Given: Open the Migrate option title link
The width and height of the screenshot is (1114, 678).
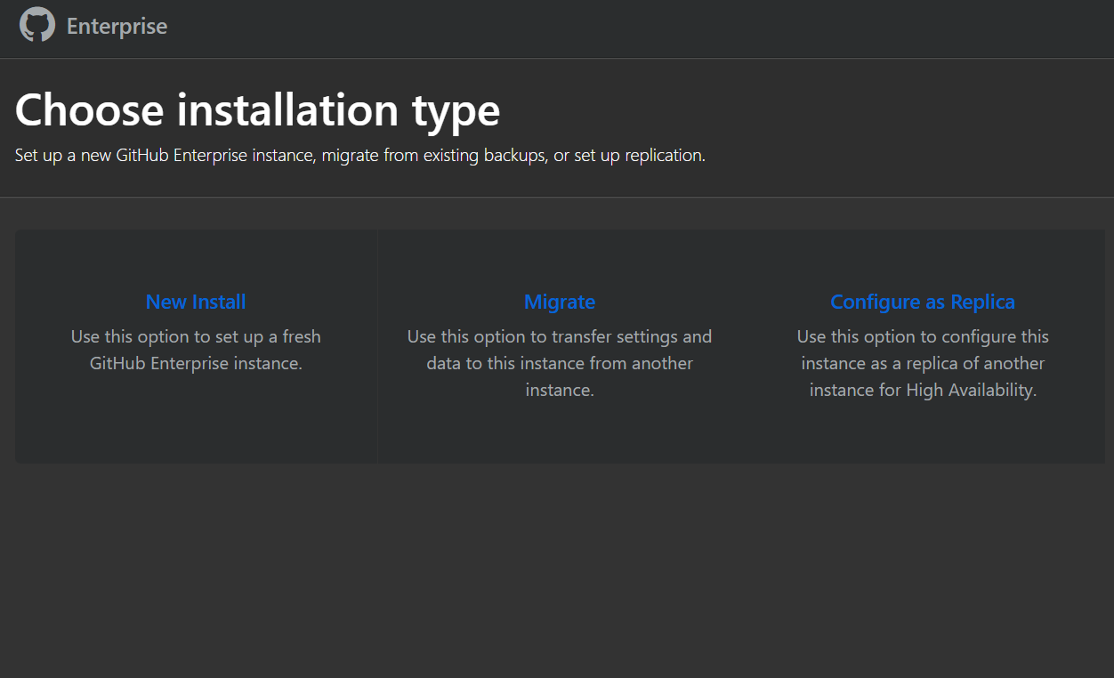Looking at the screenshot, I should pos(560,302).
